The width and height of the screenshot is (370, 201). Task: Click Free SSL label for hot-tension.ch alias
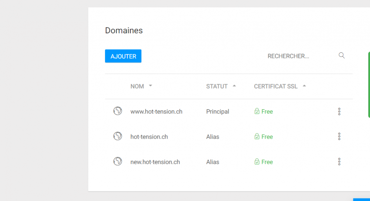coord(267,137)
